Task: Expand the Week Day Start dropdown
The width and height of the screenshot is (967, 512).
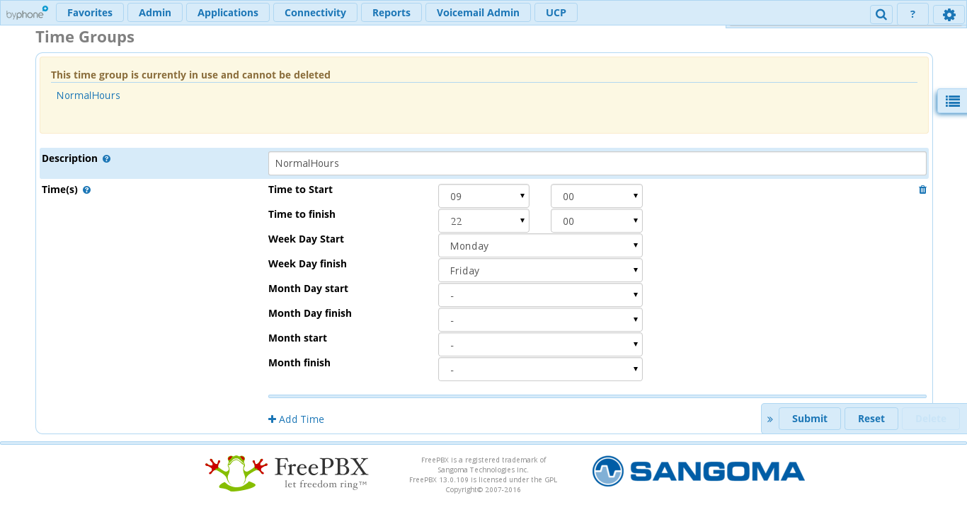Action: [540, 246]
